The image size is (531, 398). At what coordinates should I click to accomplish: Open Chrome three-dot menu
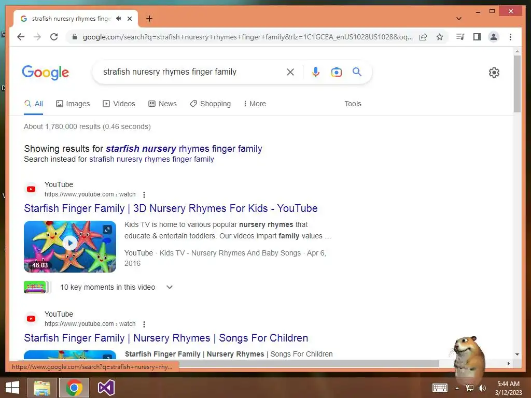(x=510, y=37)
